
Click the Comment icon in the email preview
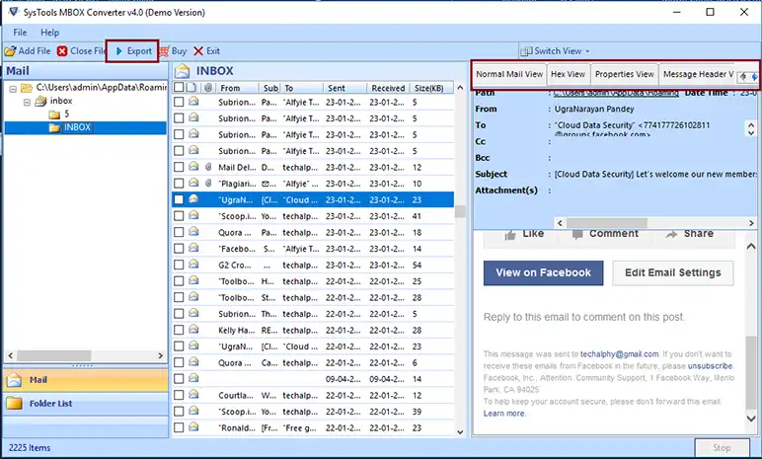(x=577, y=235)
